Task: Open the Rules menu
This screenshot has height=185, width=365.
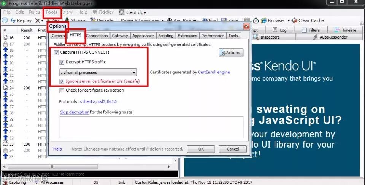Action: [35, 12]
